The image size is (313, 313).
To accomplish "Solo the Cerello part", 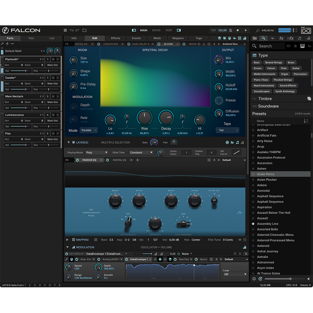I will (x=58, y=78).
